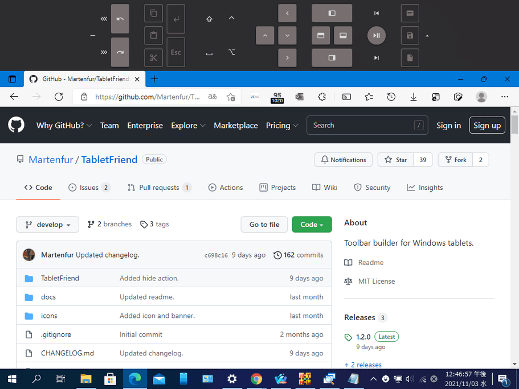Snap window to right half
Screen dimensions: 519x389
click(x=332, y=58)
